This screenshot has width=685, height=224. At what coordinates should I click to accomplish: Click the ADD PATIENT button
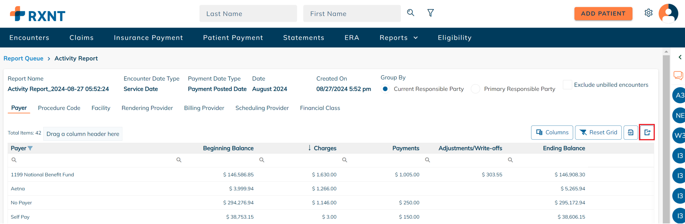pyautogui.click(x=603, y=14)
